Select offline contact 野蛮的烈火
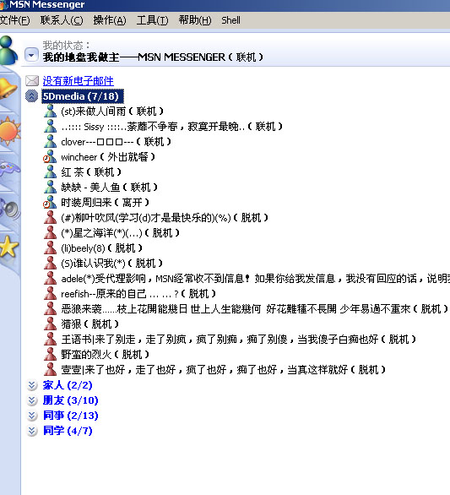450x495 pixels. [105, 355]
